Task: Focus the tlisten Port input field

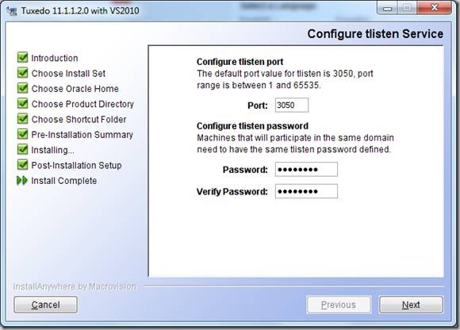Action: pos(292,105)
